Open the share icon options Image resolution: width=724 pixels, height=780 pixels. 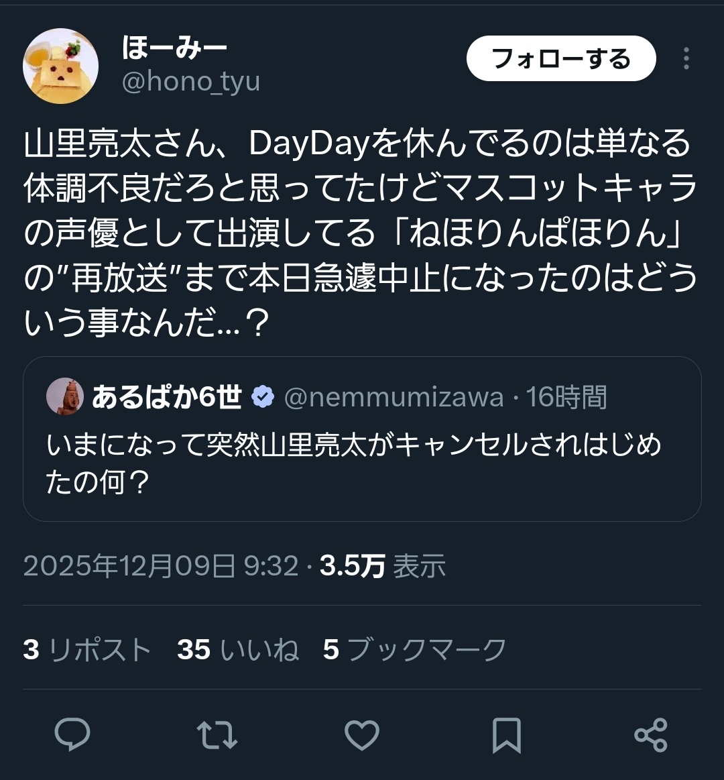click(651, 734)
